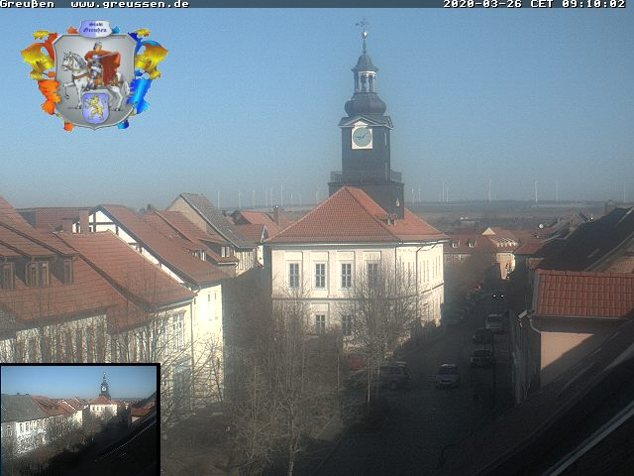Open the inset preview thumbnail of the town
Screen dimensions: 634x476
pyautogui.click(x=80, y=419)
